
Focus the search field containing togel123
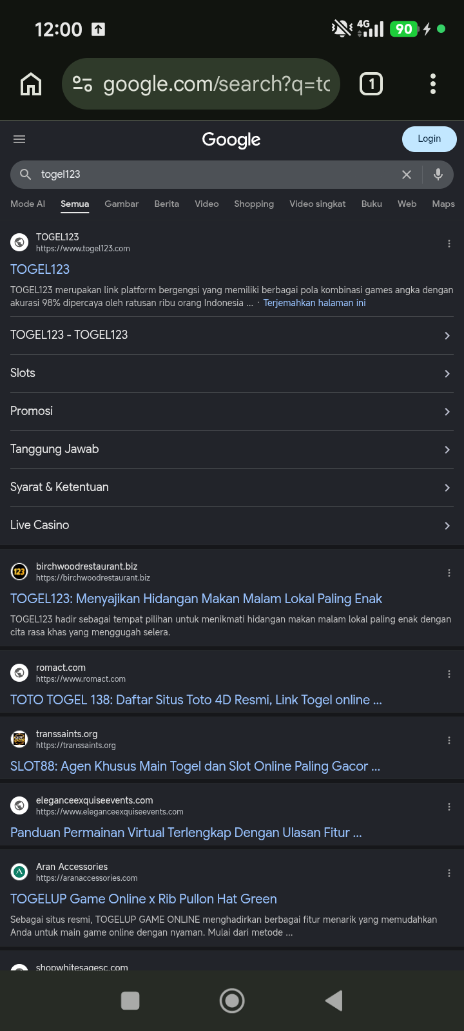coord(213,175)
